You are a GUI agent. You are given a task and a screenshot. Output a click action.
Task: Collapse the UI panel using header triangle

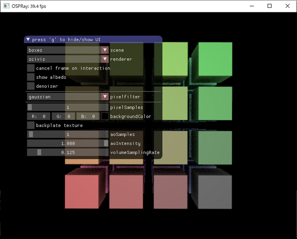(28, 40)
